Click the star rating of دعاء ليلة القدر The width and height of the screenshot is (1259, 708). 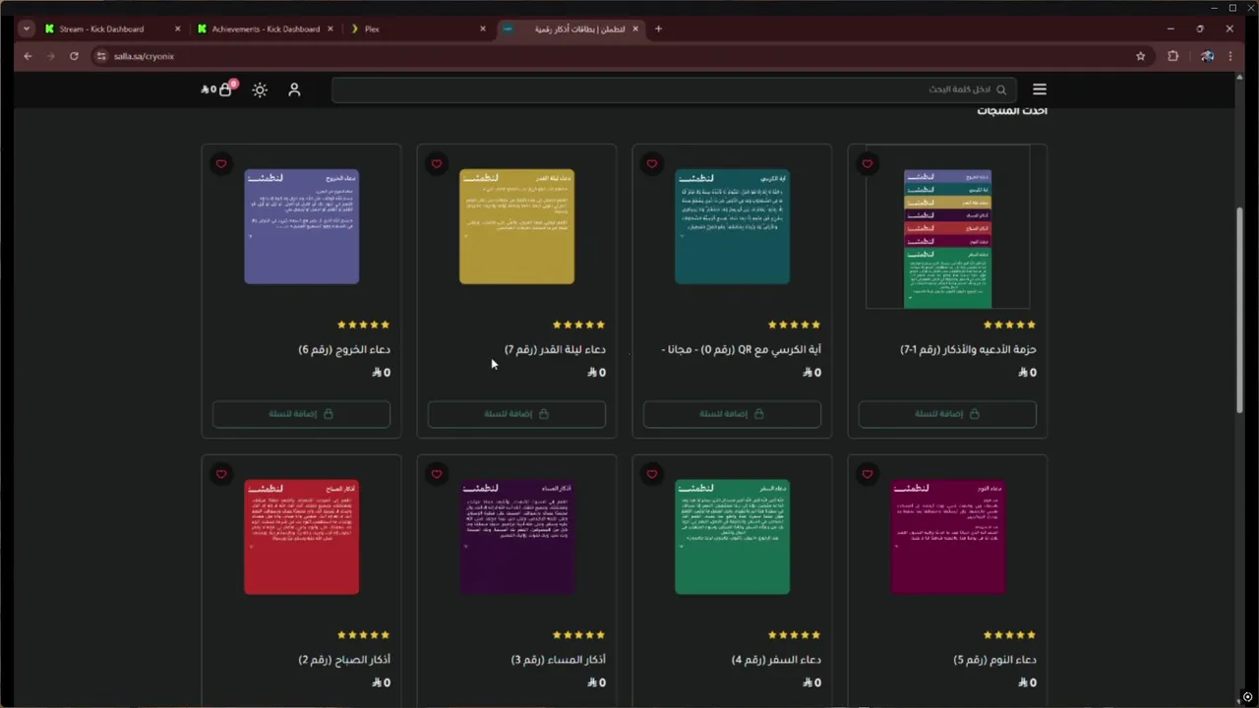pos(579,324)
